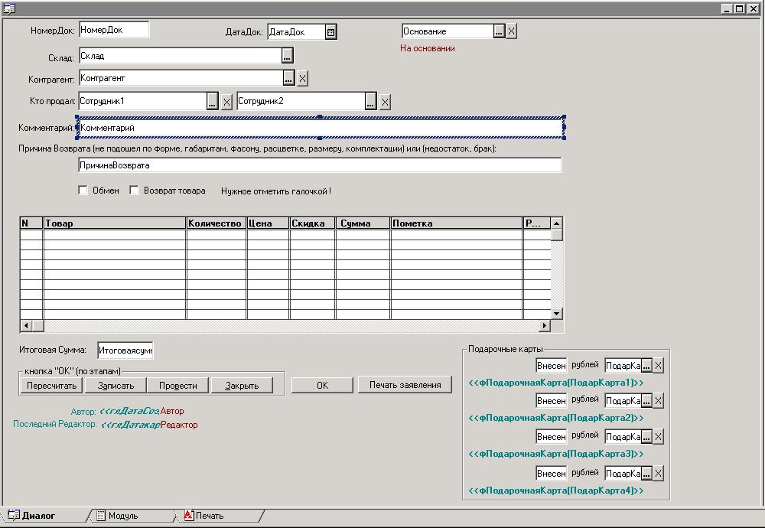
Task: Select the ДатаДок input field
Action: tap(296, 32)
